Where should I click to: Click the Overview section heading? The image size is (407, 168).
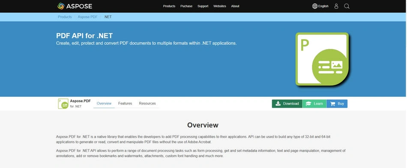click(x=203, y=125)
